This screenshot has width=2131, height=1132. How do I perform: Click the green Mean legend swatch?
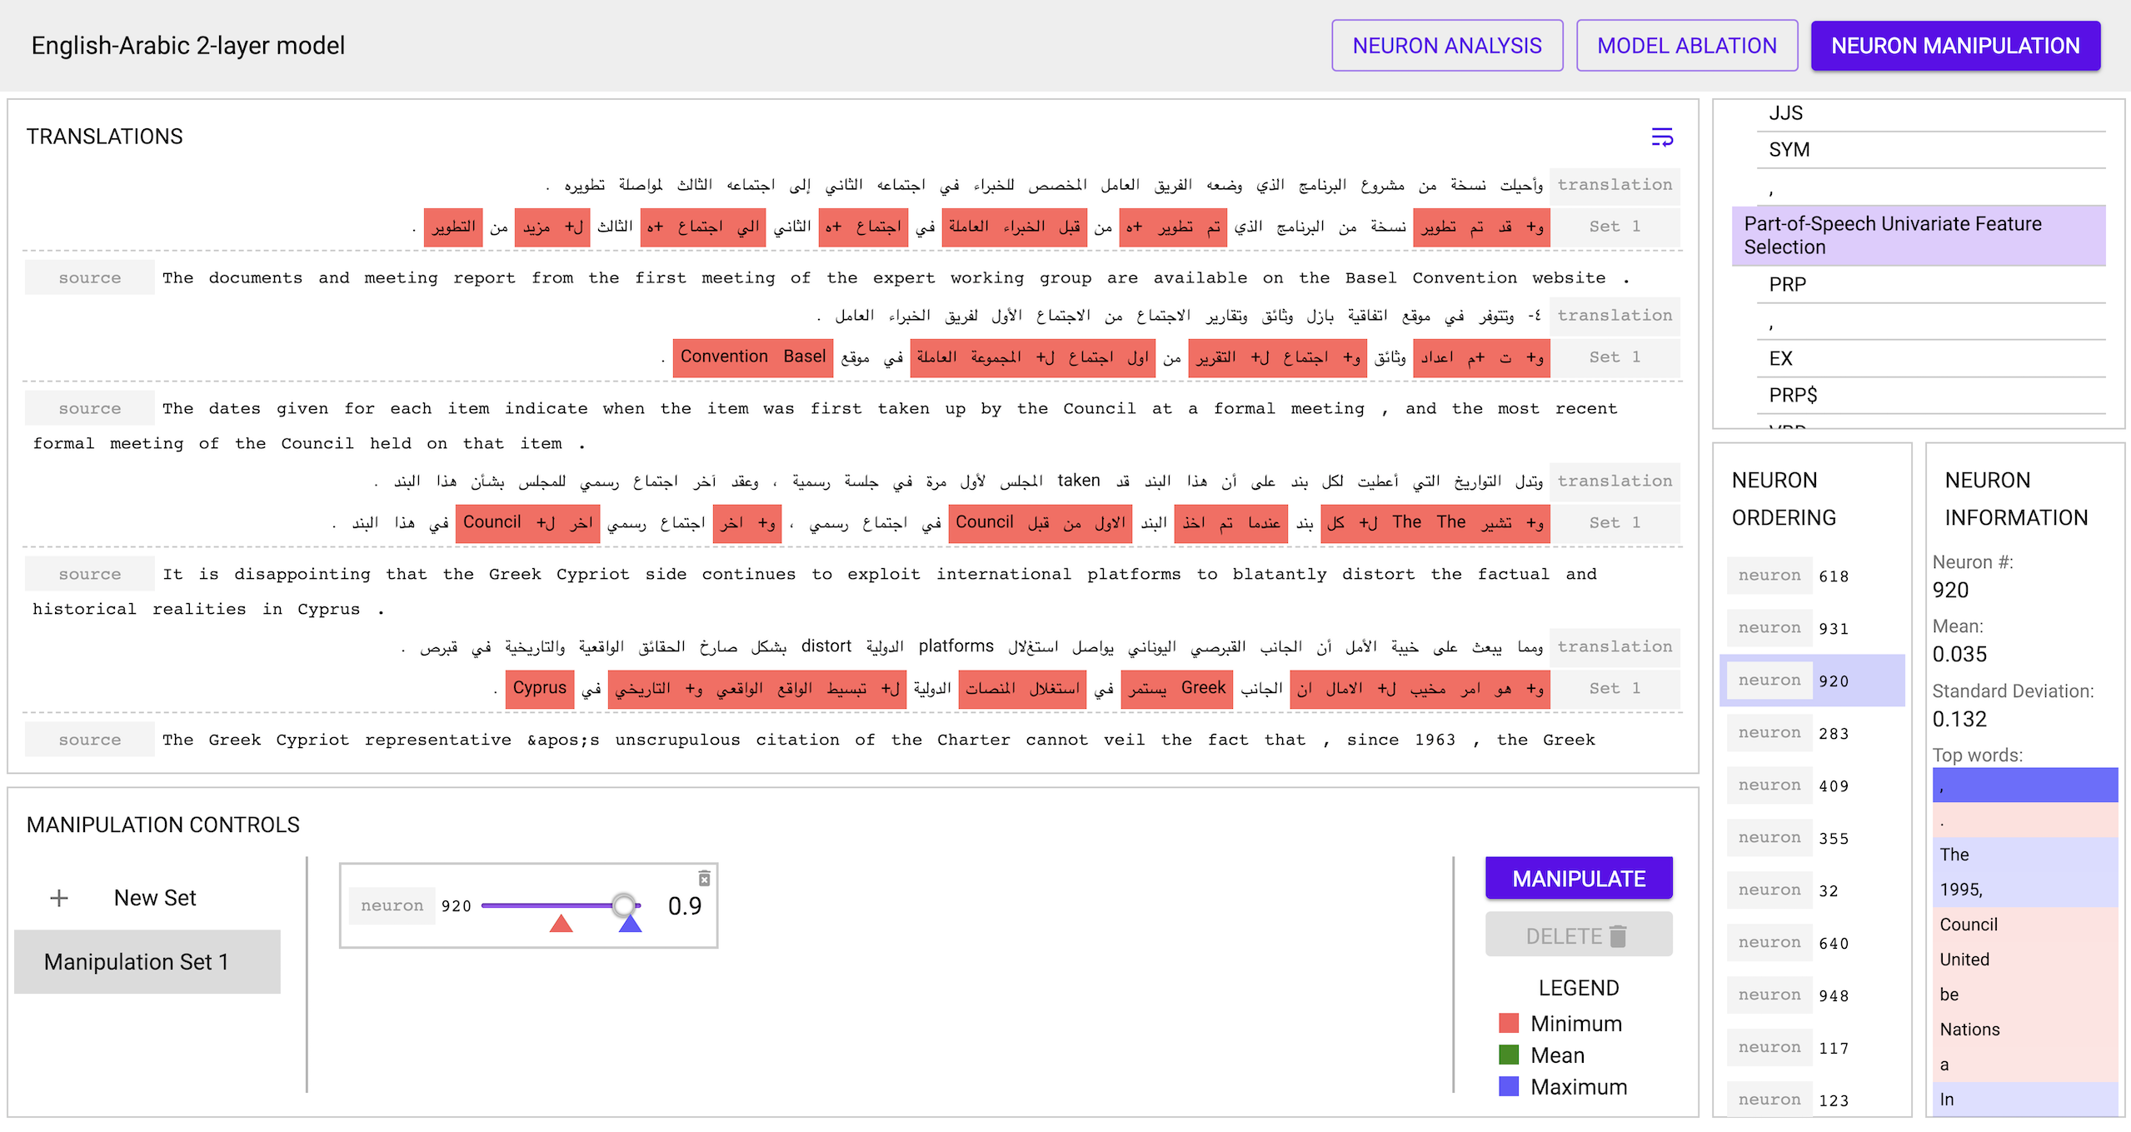point(1508,1055)
